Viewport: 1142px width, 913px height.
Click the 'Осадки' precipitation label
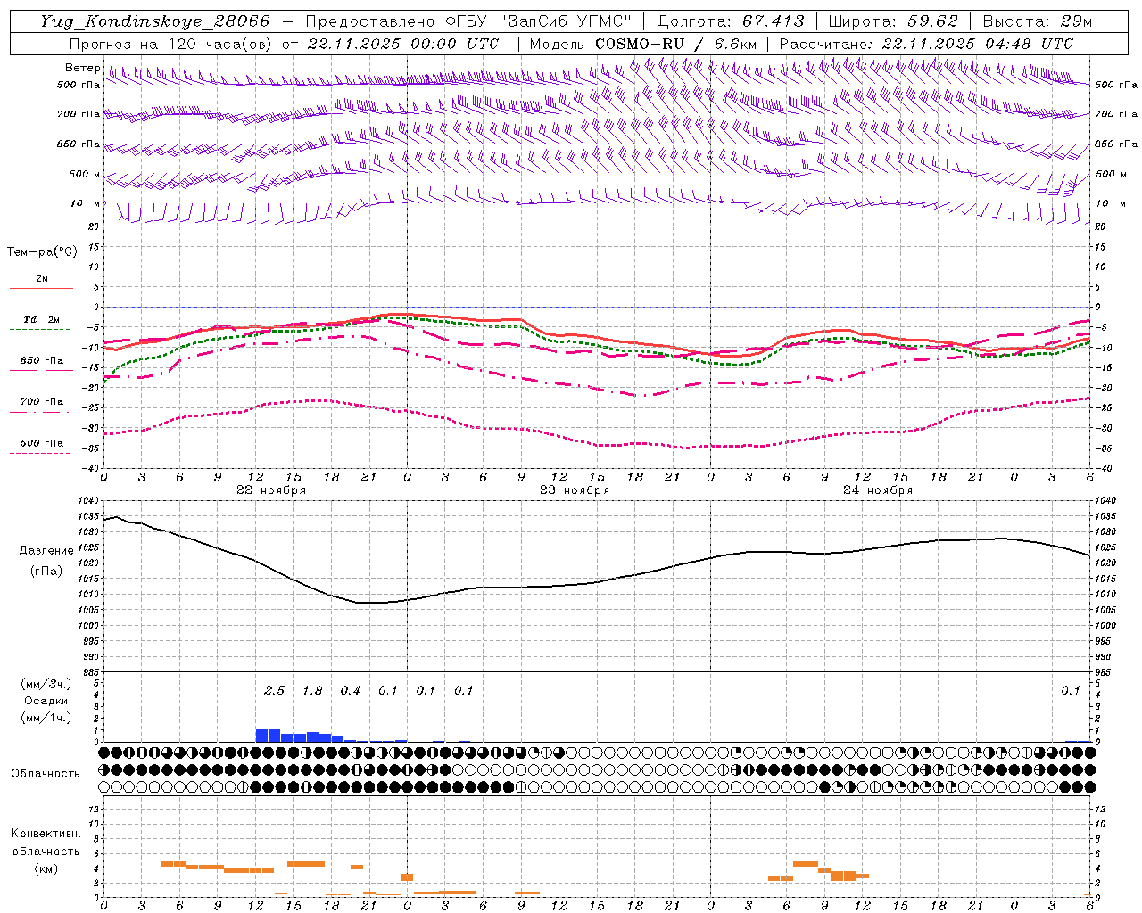point(46,701)
